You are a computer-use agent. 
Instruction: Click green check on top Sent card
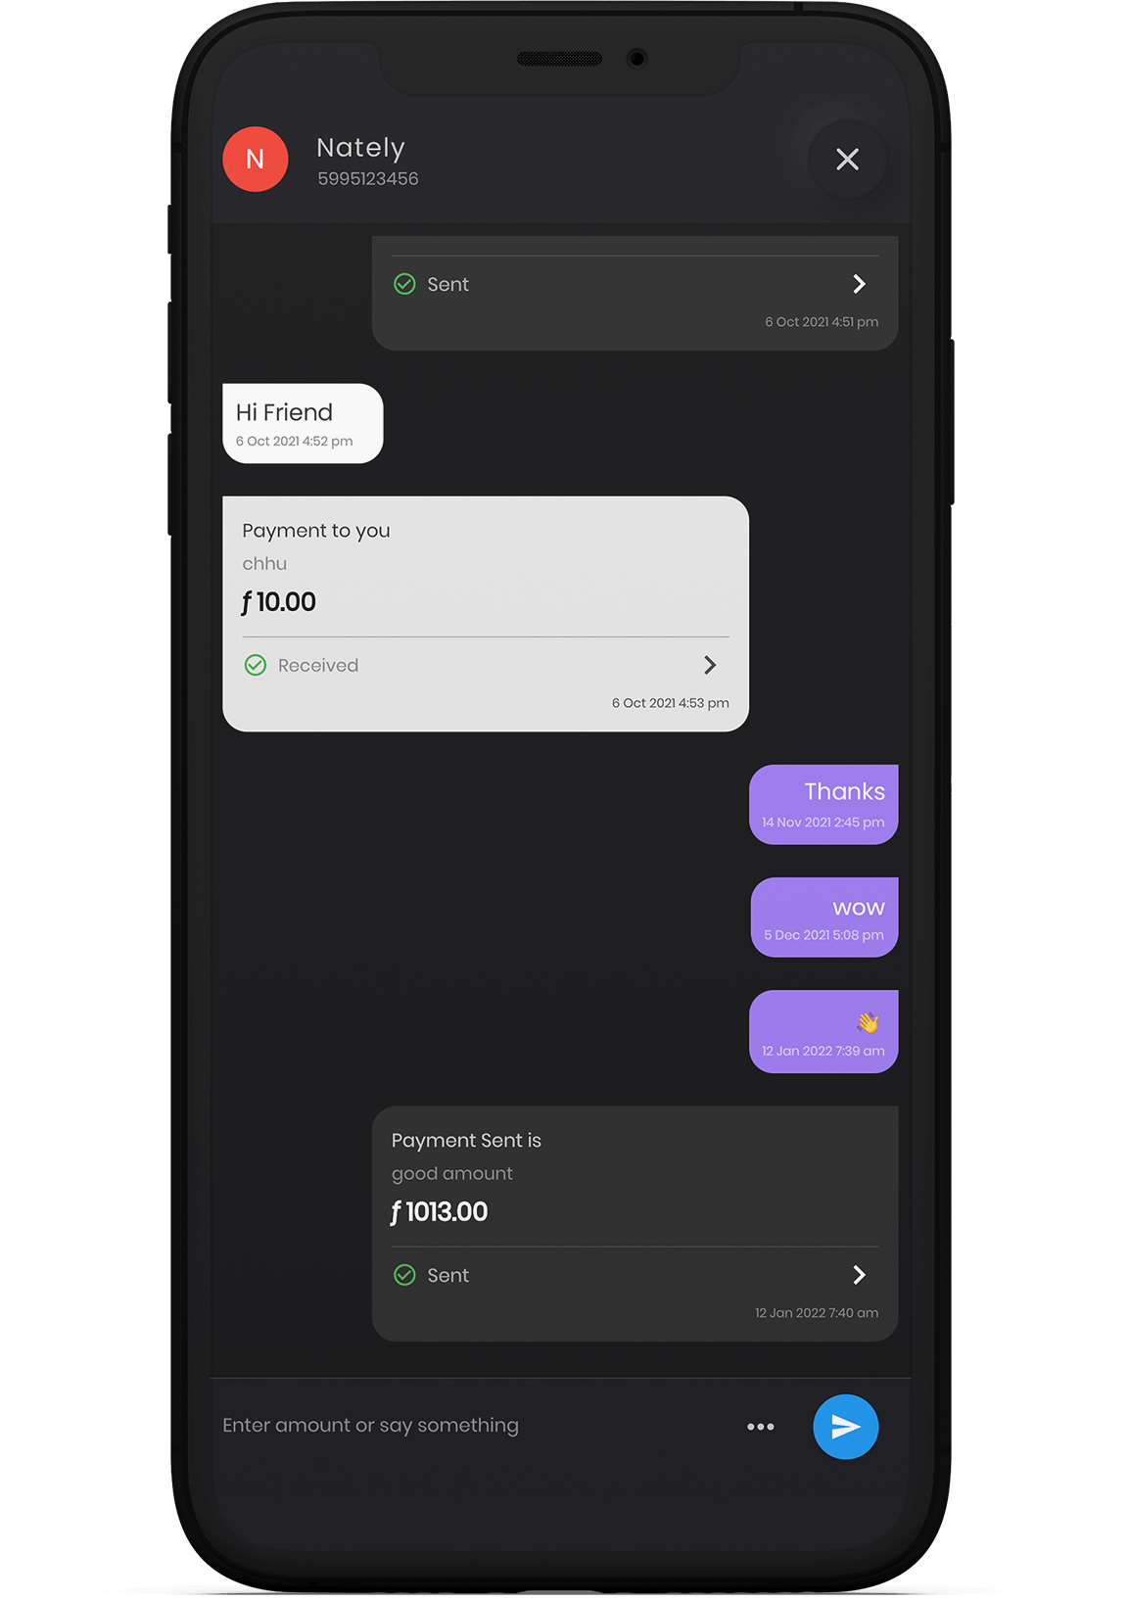(x=404, y=284)
